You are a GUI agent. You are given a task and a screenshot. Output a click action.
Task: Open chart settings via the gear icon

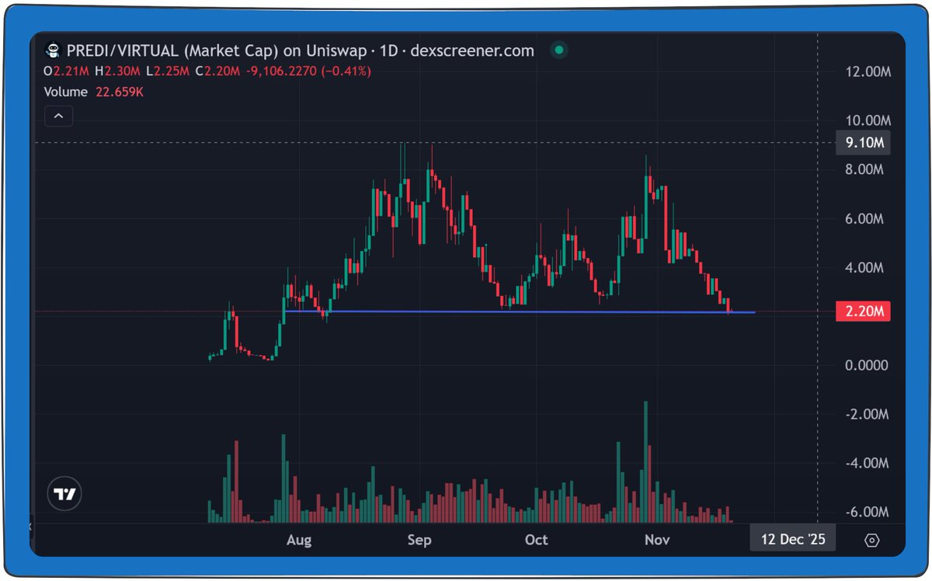point(871,538)
